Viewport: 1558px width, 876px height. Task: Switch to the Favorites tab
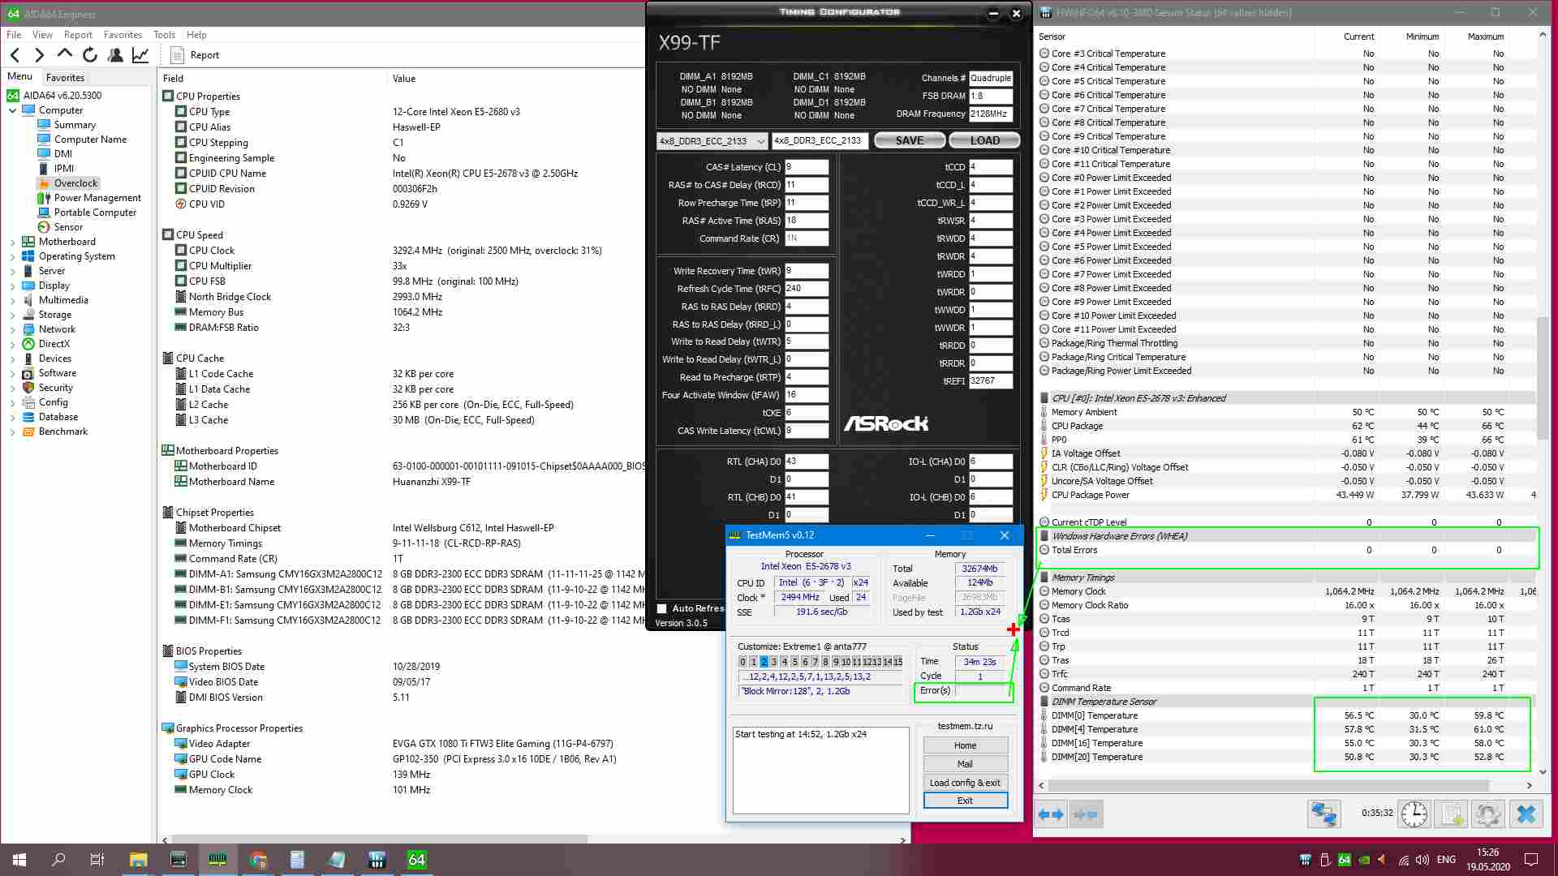[x=65, y=78]
